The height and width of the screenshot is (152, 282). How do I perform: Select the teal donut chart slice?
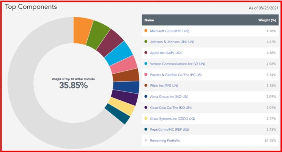117,114
